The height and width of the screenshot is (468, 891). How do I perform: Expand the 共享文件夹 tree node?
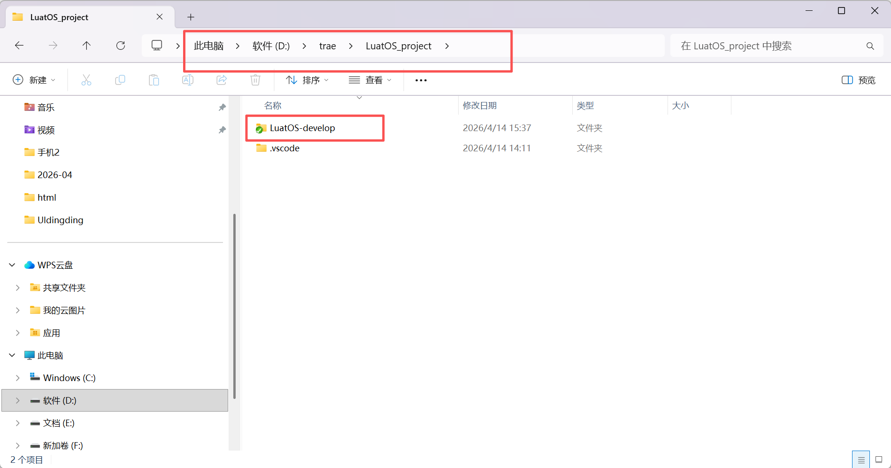[x=18, y=288]
